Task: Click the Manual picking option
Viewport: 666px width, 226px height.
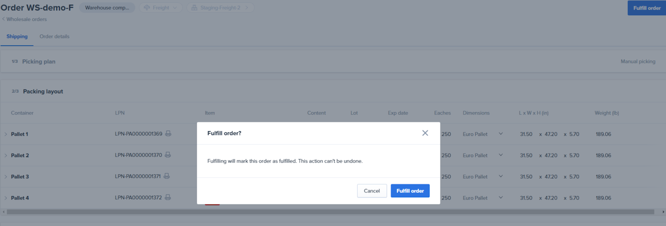Action: pos(638,61)
